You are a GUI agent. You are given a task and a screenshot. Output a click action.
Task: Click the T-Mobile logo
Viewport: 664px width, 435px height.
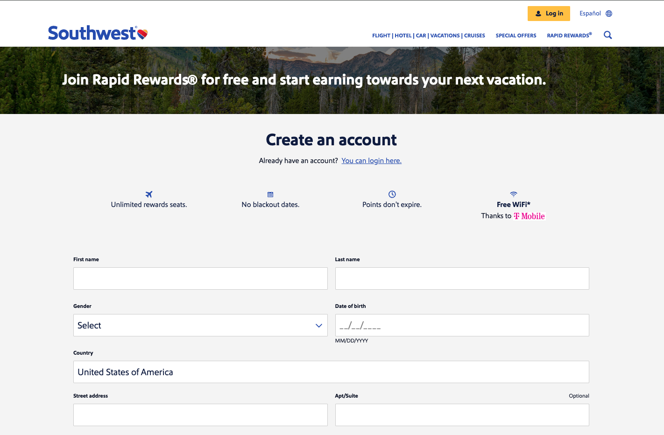point(529,215)
